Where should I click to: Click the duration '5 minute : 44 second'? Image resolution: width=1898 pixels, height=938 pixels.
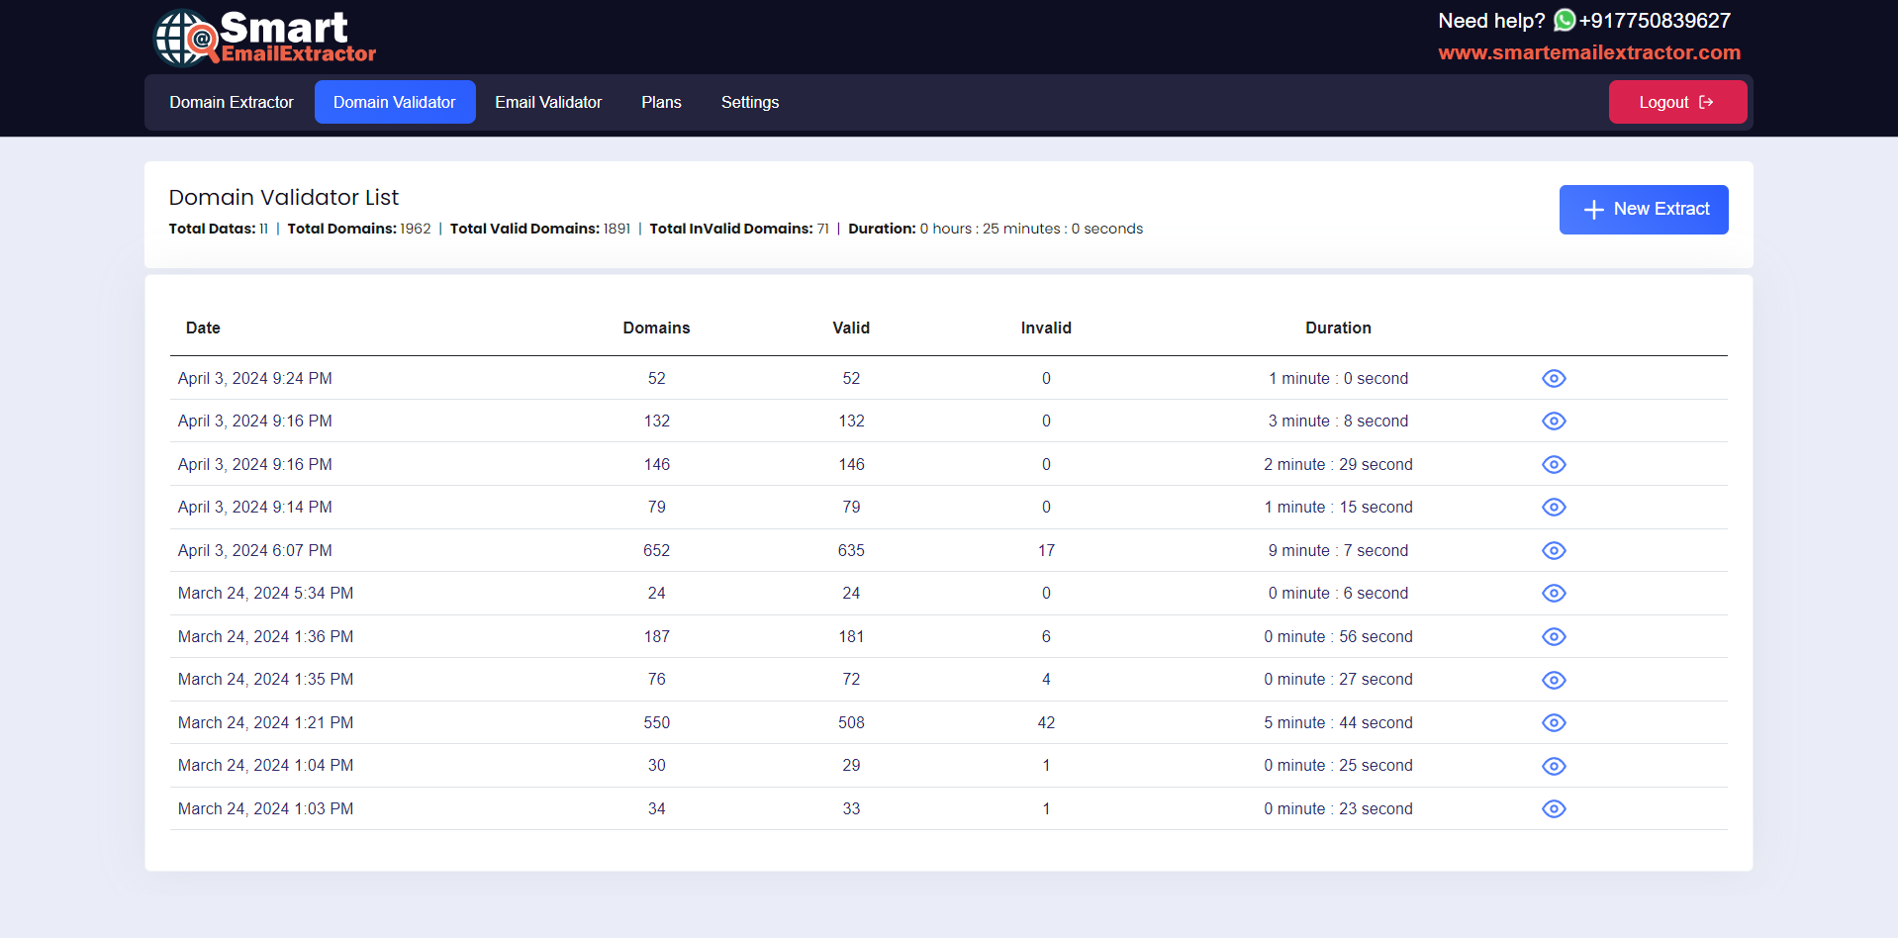coord(1338,722)
